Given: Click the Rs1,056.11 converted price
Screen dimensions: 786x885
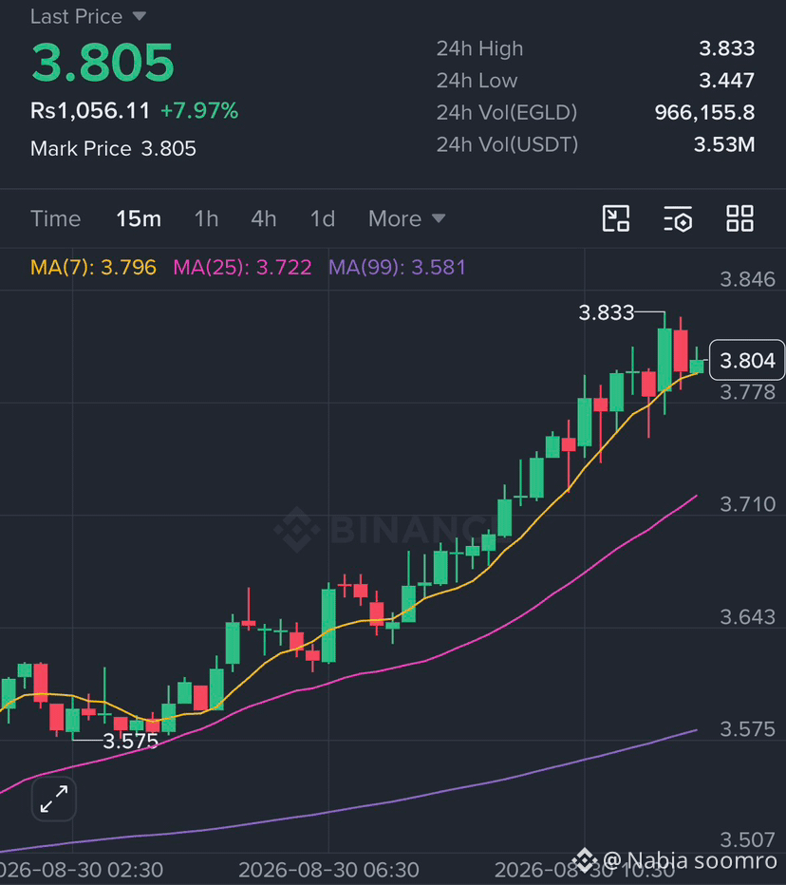Looking at the screenshot, I should (90, 110).
